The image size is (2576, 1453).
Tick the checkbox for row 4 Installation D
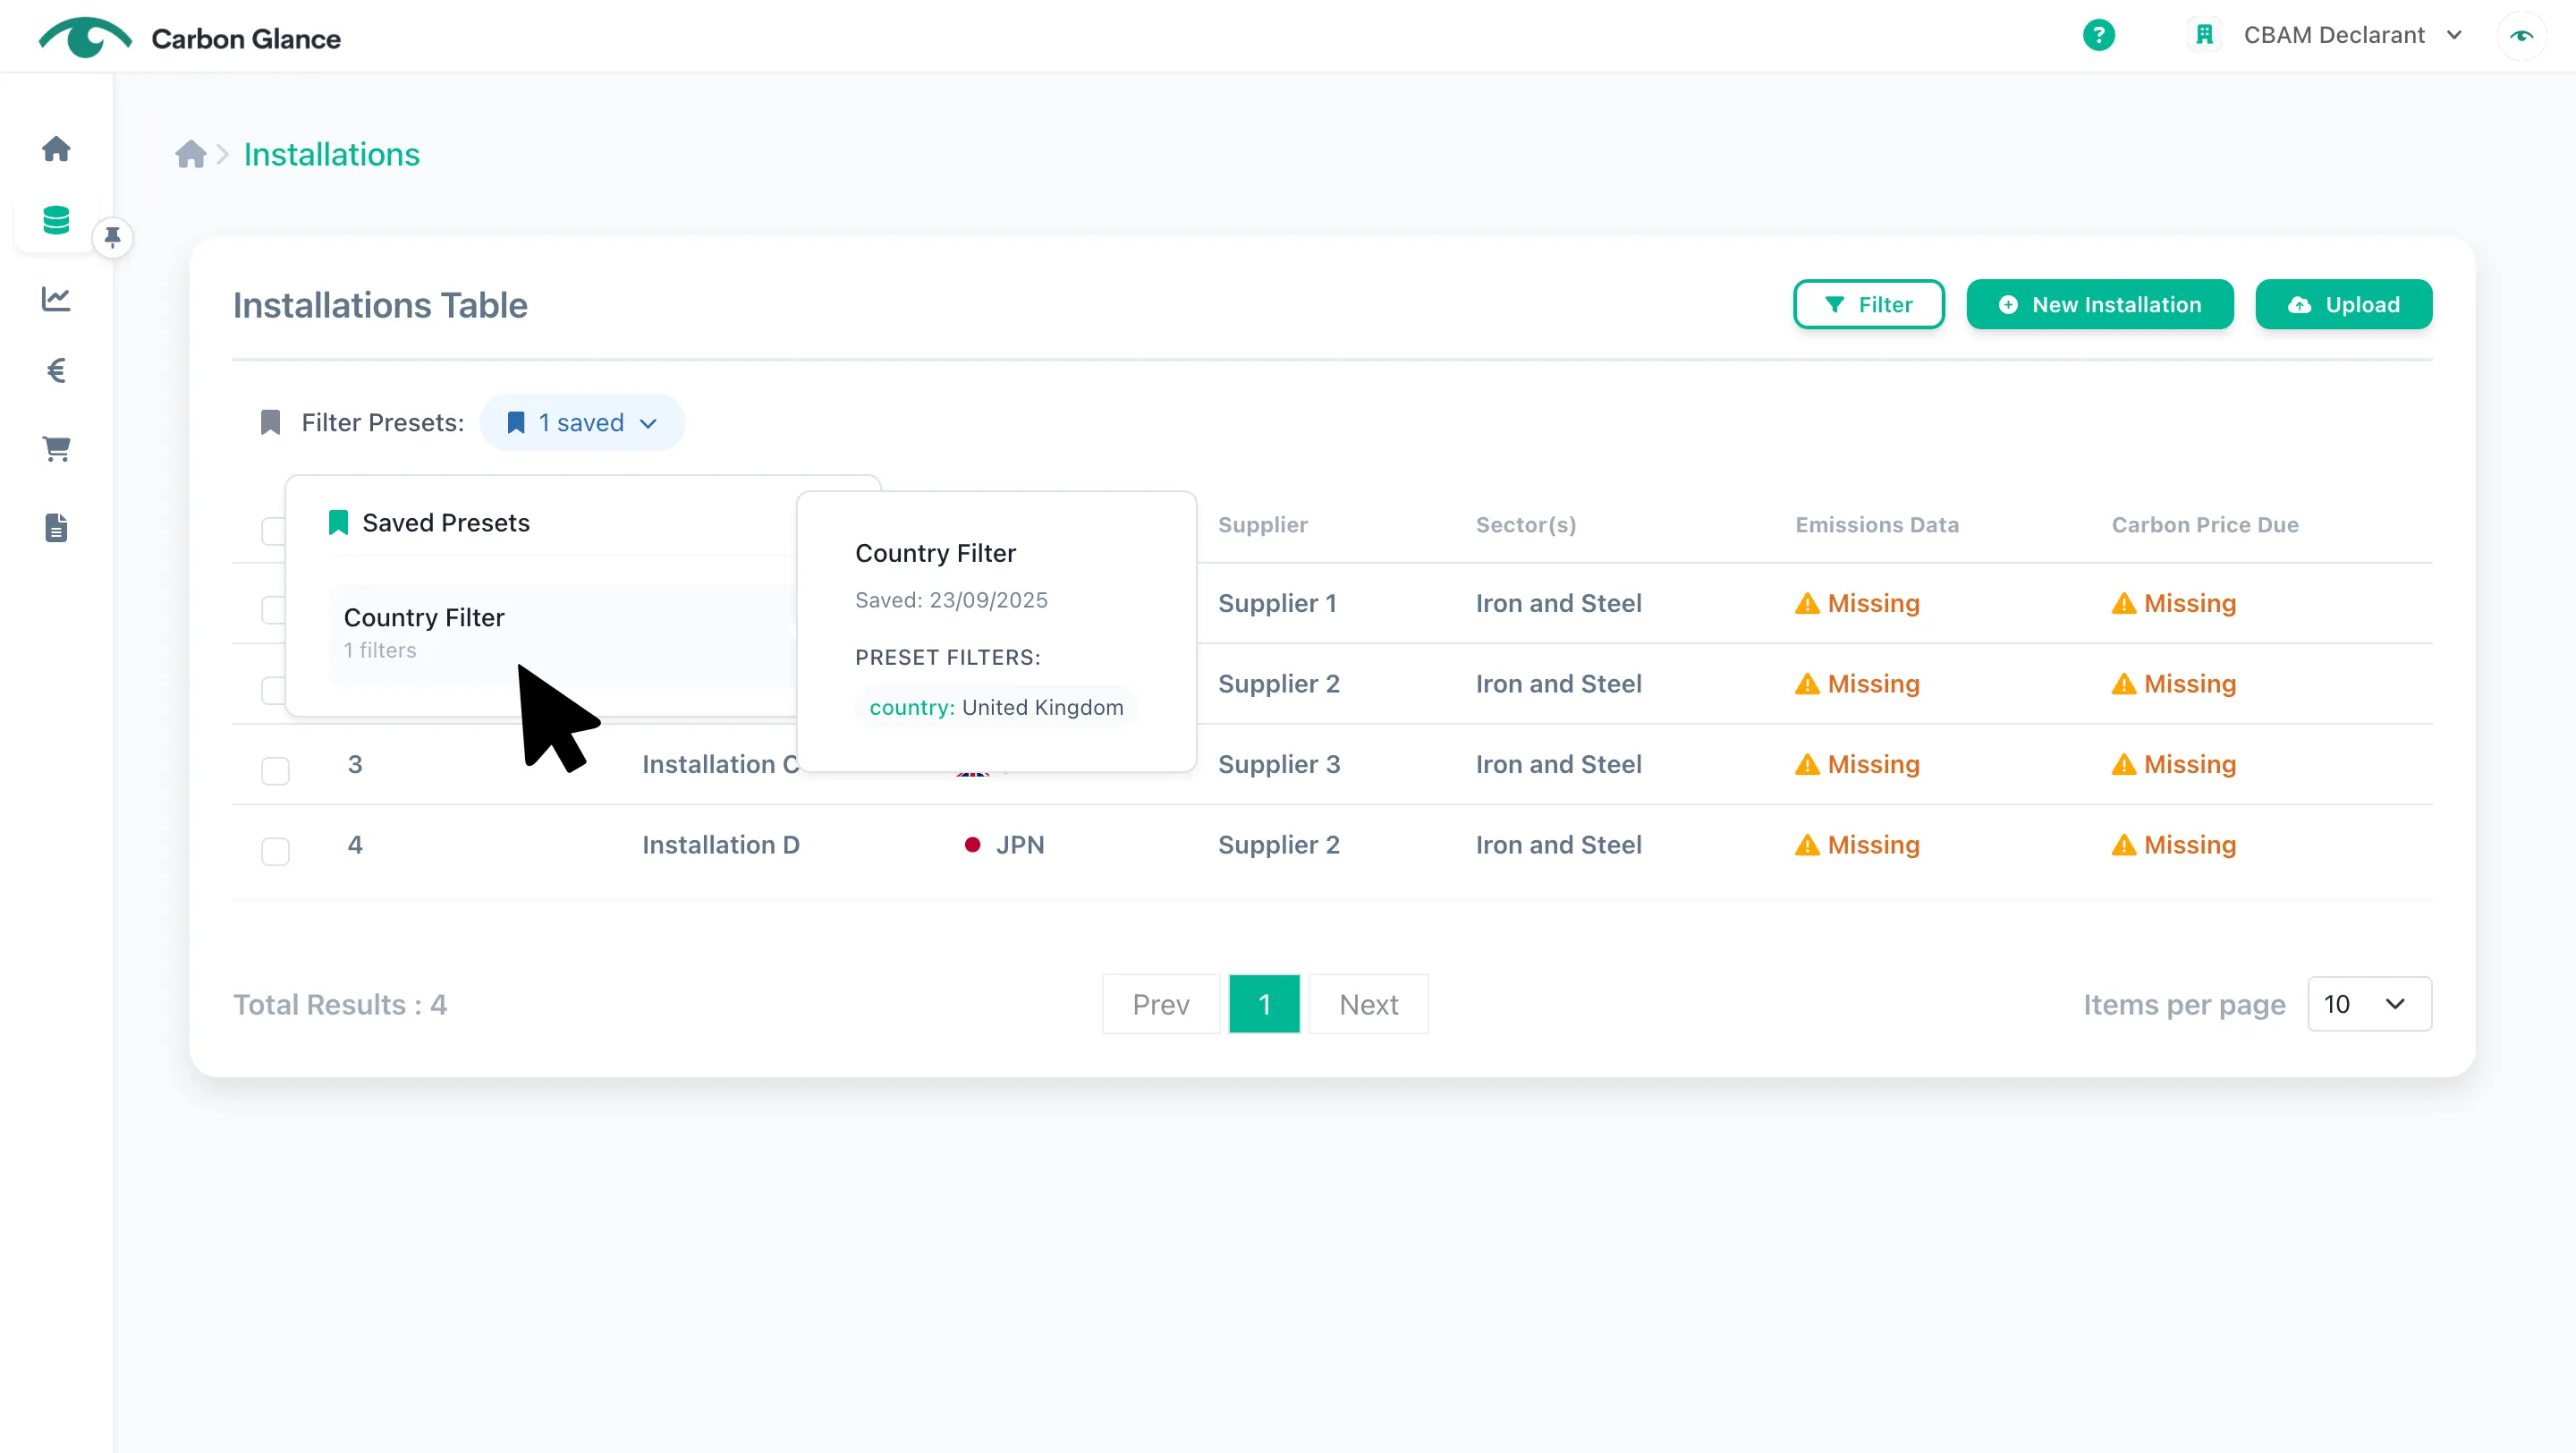[x=275, y=851]
